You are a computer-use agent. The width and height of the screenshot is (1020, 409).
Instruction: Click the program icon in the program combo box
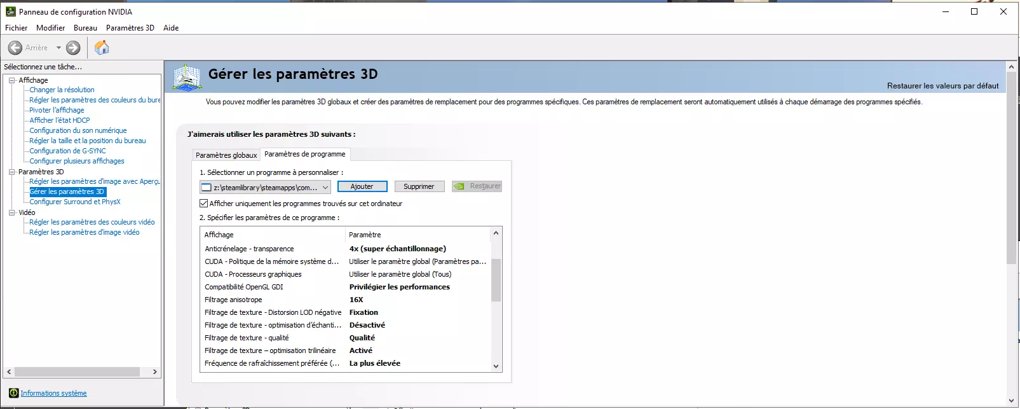point(206,187)
